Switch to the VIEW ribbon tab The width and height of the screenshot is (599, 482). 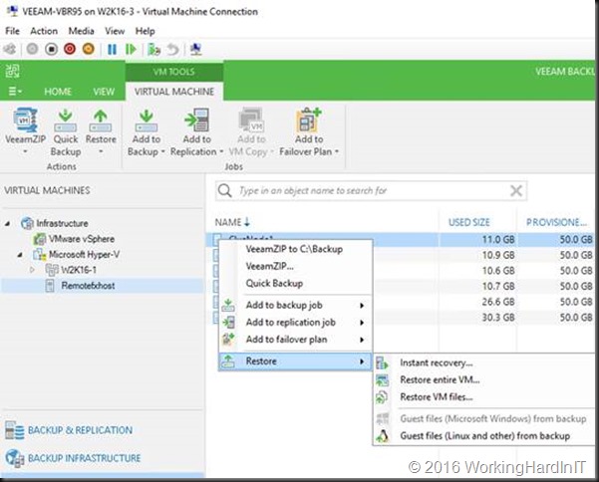tap(104, 92)
